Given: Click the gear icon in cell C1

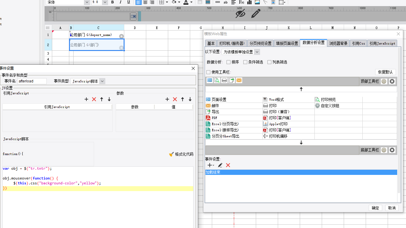Looking at the screenshot, I should point(121,36).
